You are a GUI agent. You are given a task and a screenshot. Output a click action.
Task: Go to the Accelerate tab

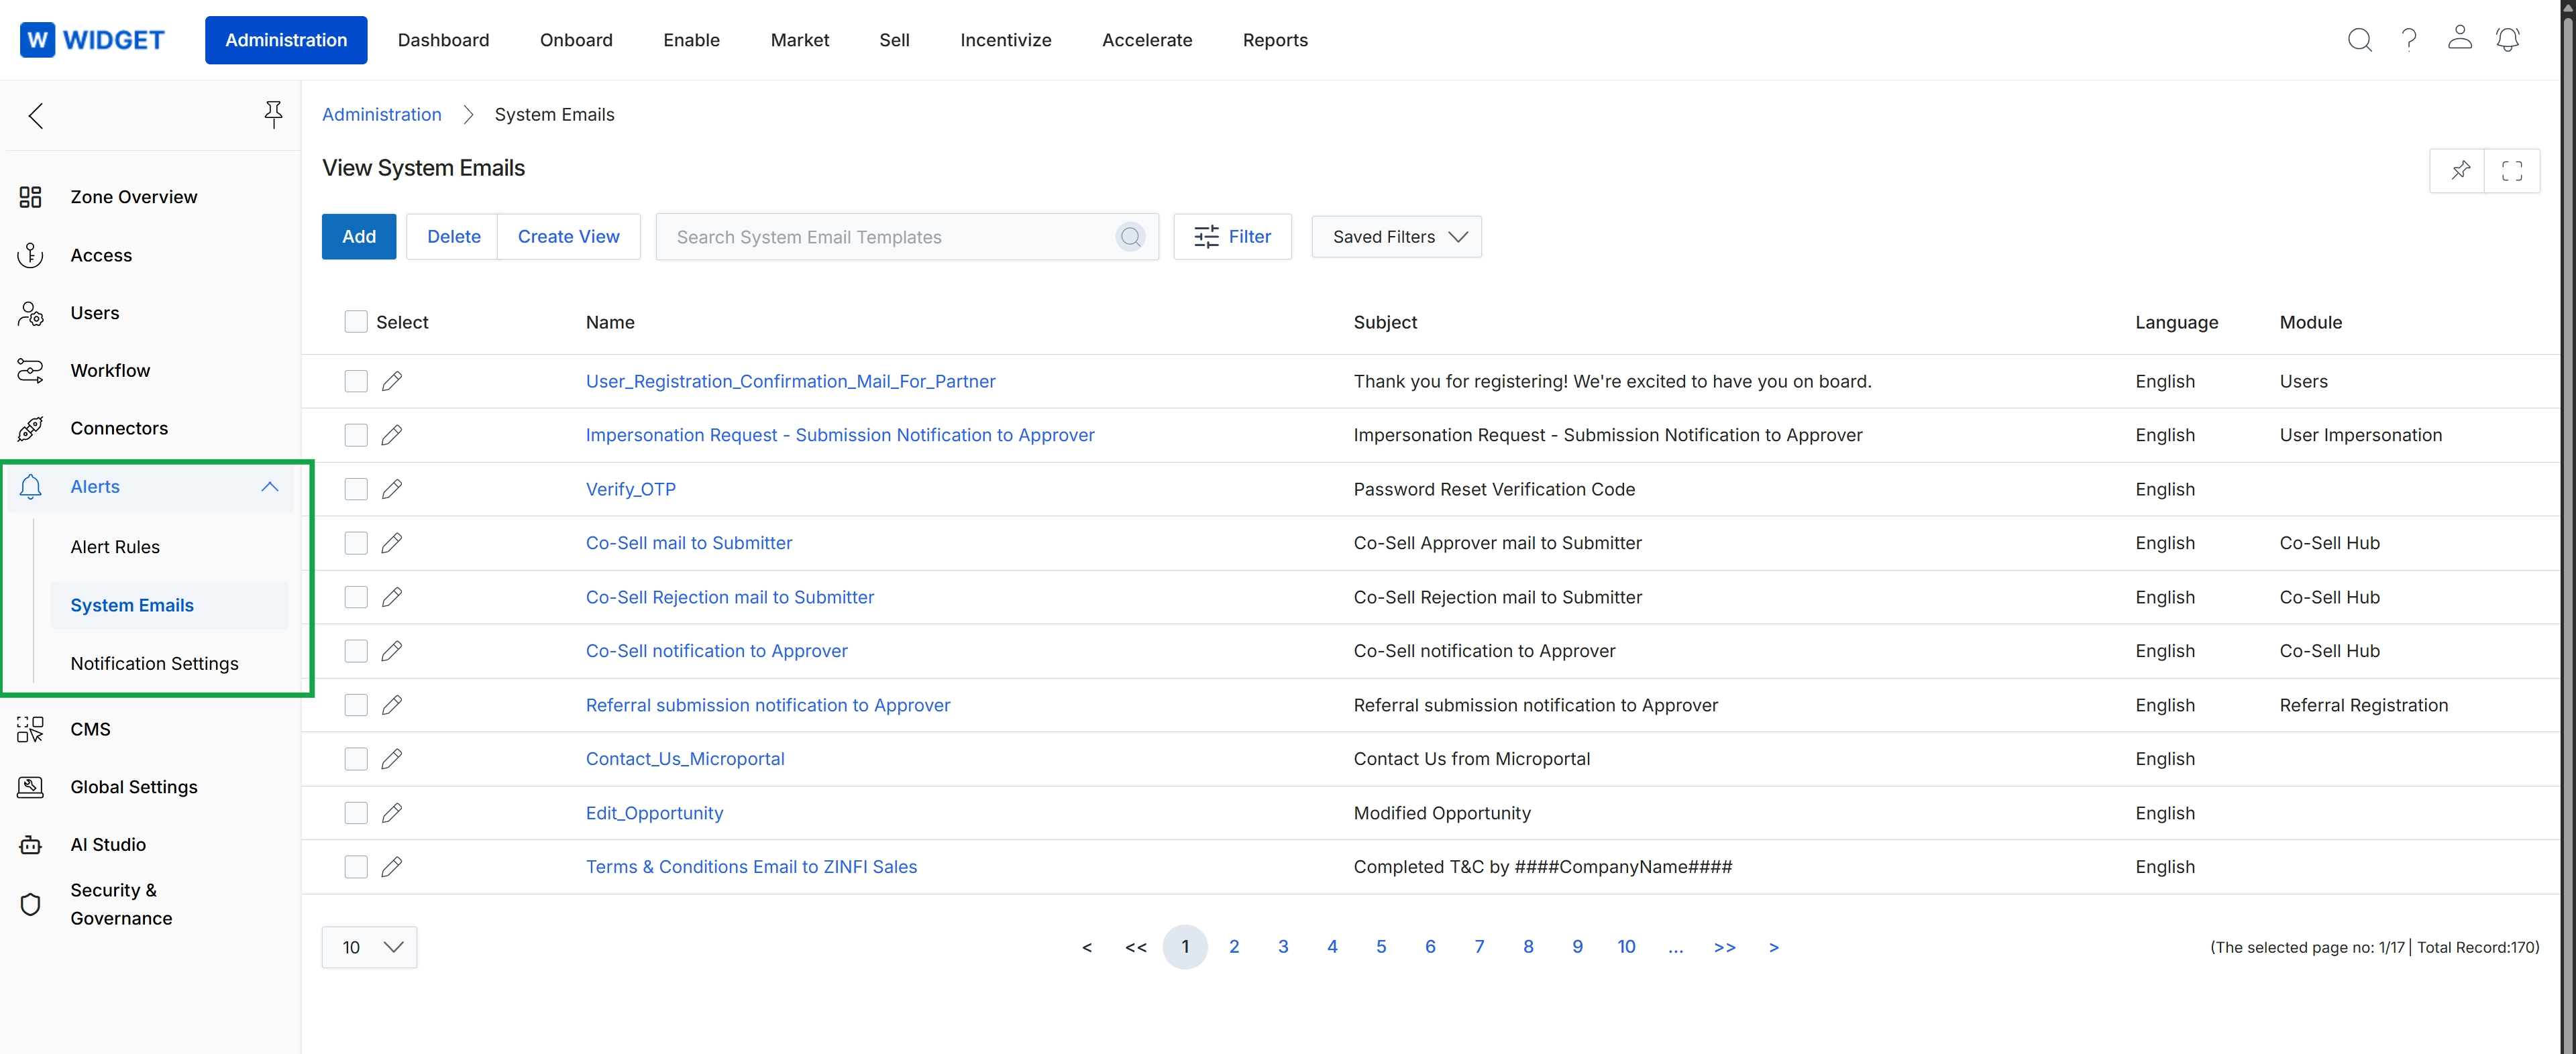click(x=1147, y=40)
